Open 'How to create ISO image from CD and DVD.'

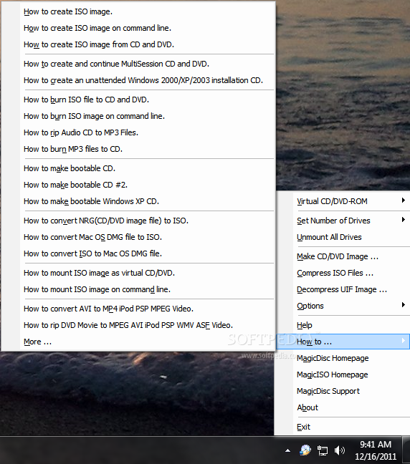[138, 44]
